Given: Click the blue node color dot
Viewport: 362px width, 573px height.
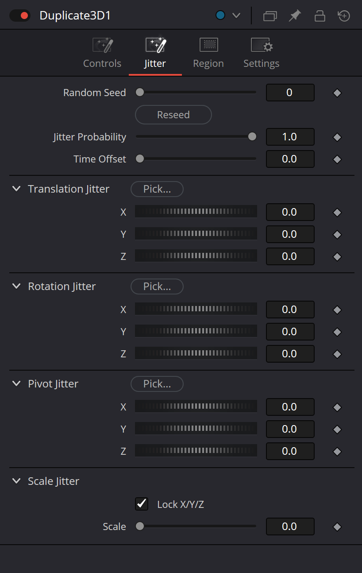Looking at the screenshot, I should pos(220,15).
